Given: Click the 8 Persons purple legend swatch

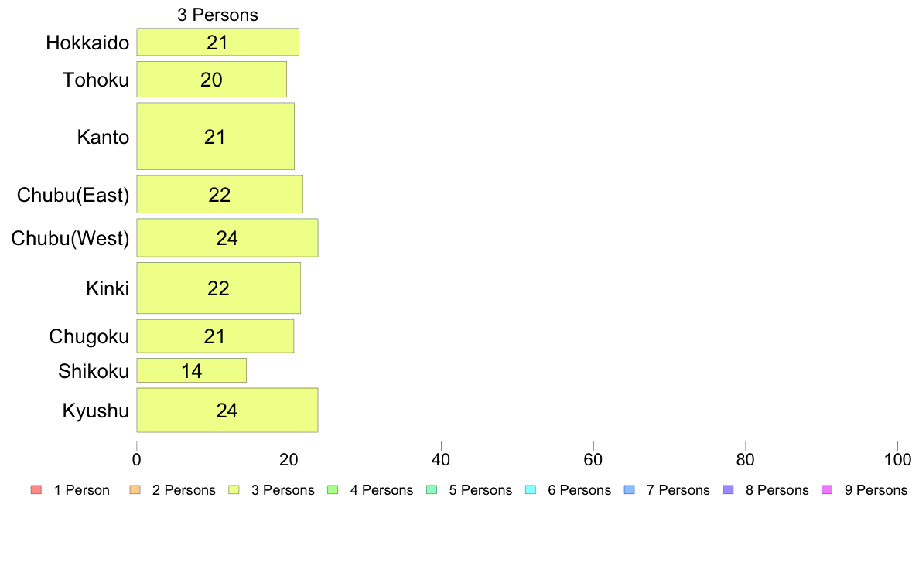Looking at the screenshot, I should click(729, 490).
